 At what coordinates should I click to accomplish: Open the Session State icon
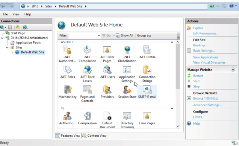127,90
